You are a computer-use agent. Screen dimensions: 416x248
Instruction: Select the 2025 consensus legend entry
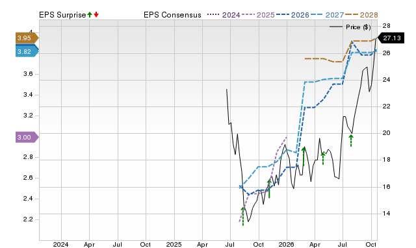(x=258, y=15)
